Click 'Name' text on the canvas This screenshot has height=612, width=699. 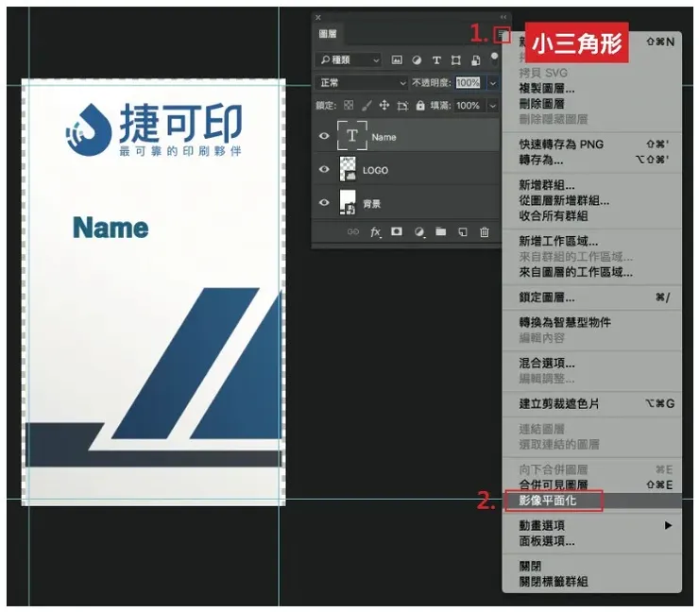pos(111,228)
